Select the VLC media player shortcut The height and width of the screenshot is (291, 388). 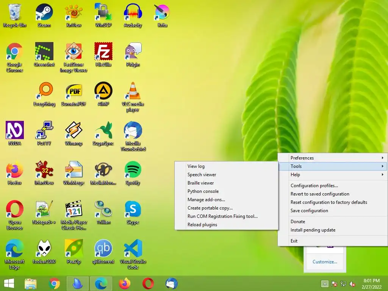(x=133, y=97)
